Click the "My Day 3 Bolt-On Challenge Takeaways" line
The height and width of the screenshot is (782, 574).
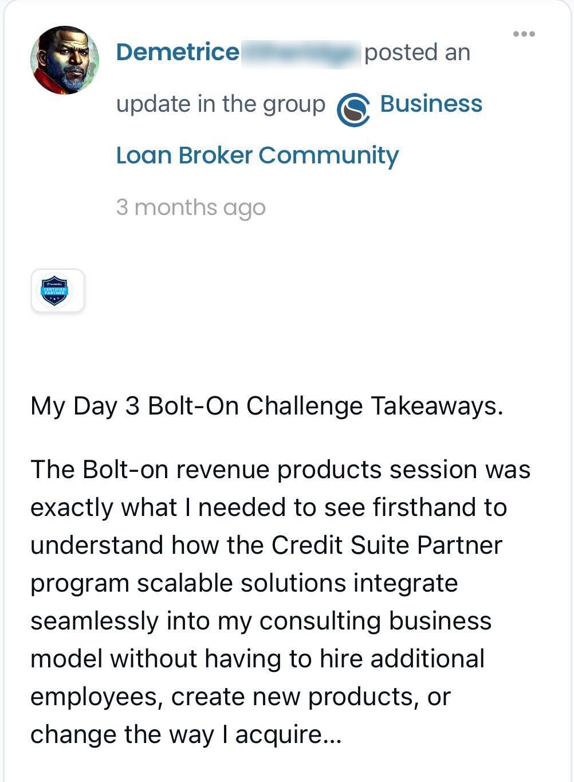click(x=266, y=406)
